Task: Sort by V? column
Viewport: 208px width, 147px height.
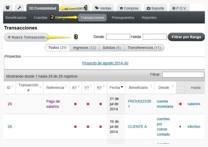Action: (x=88, y=88)
